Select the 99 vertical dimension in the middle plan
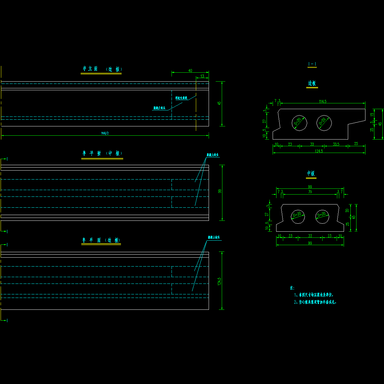This screenshot has width=384, height=384. tap(220, 191)
